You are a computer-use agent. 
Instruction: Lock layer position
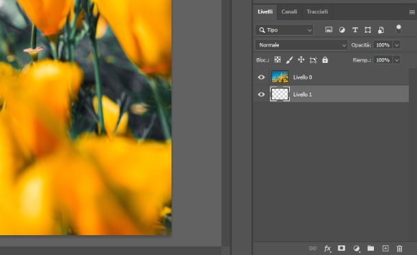click(x=301, y=60)
